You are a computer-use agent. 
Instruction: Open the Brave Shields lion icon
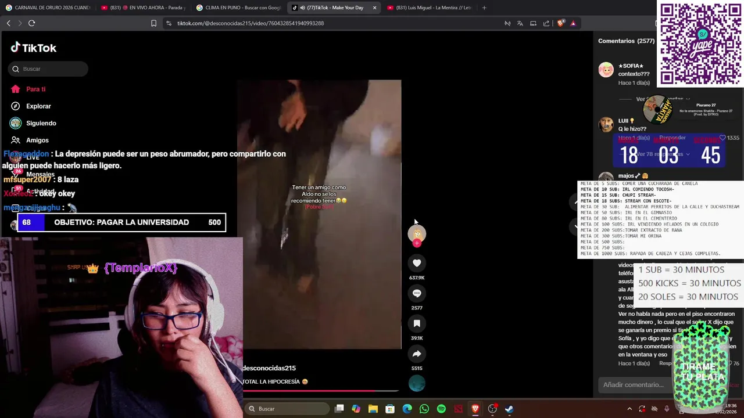point(560,23)
